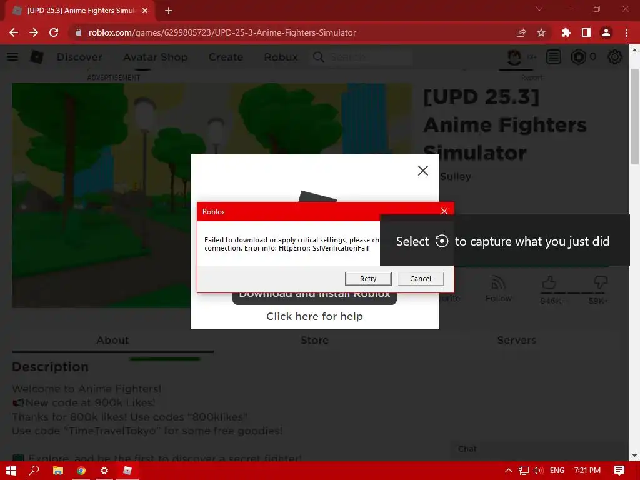Click the padlock site info icon
This screenshot has height=480, width=640.
tap(79, 32)
